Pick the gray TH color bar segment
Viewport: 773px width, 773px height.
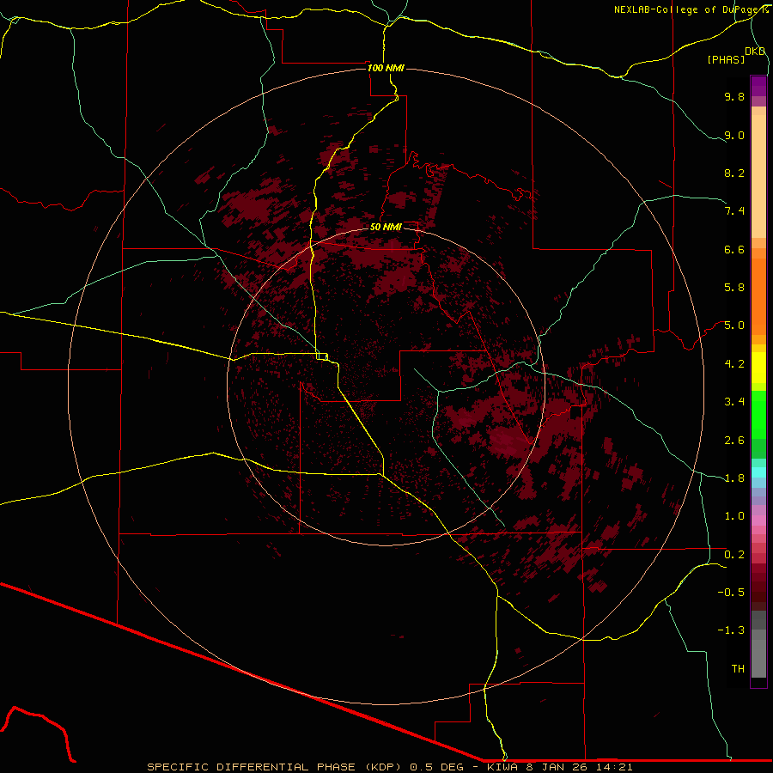click(x=758, y=658)
